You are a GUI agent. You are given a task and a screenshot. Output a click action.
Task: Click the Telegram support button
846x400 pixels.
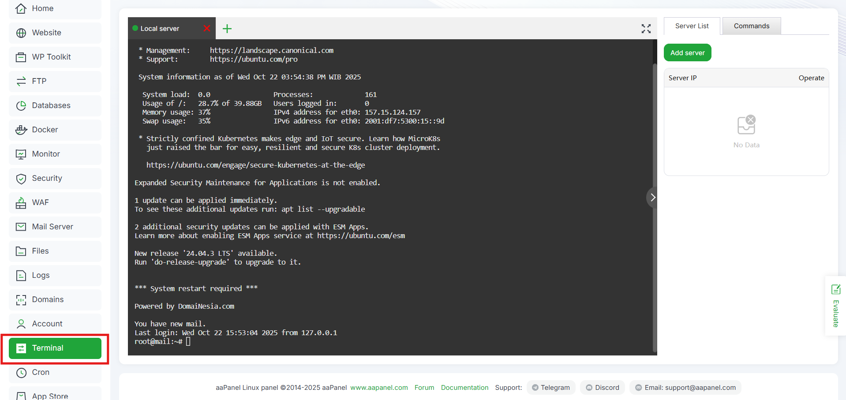coord(551,388)
